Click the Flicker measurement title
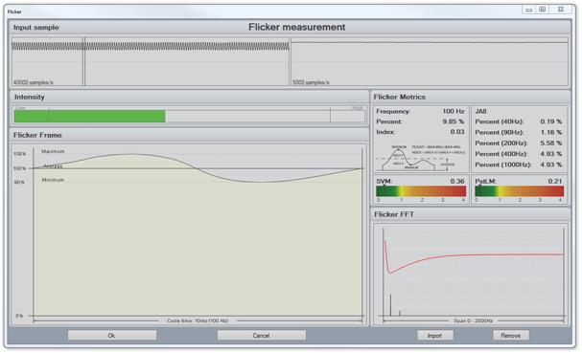Image resolution: width=582 pixels, height=353 pixels. click(297, 27)
